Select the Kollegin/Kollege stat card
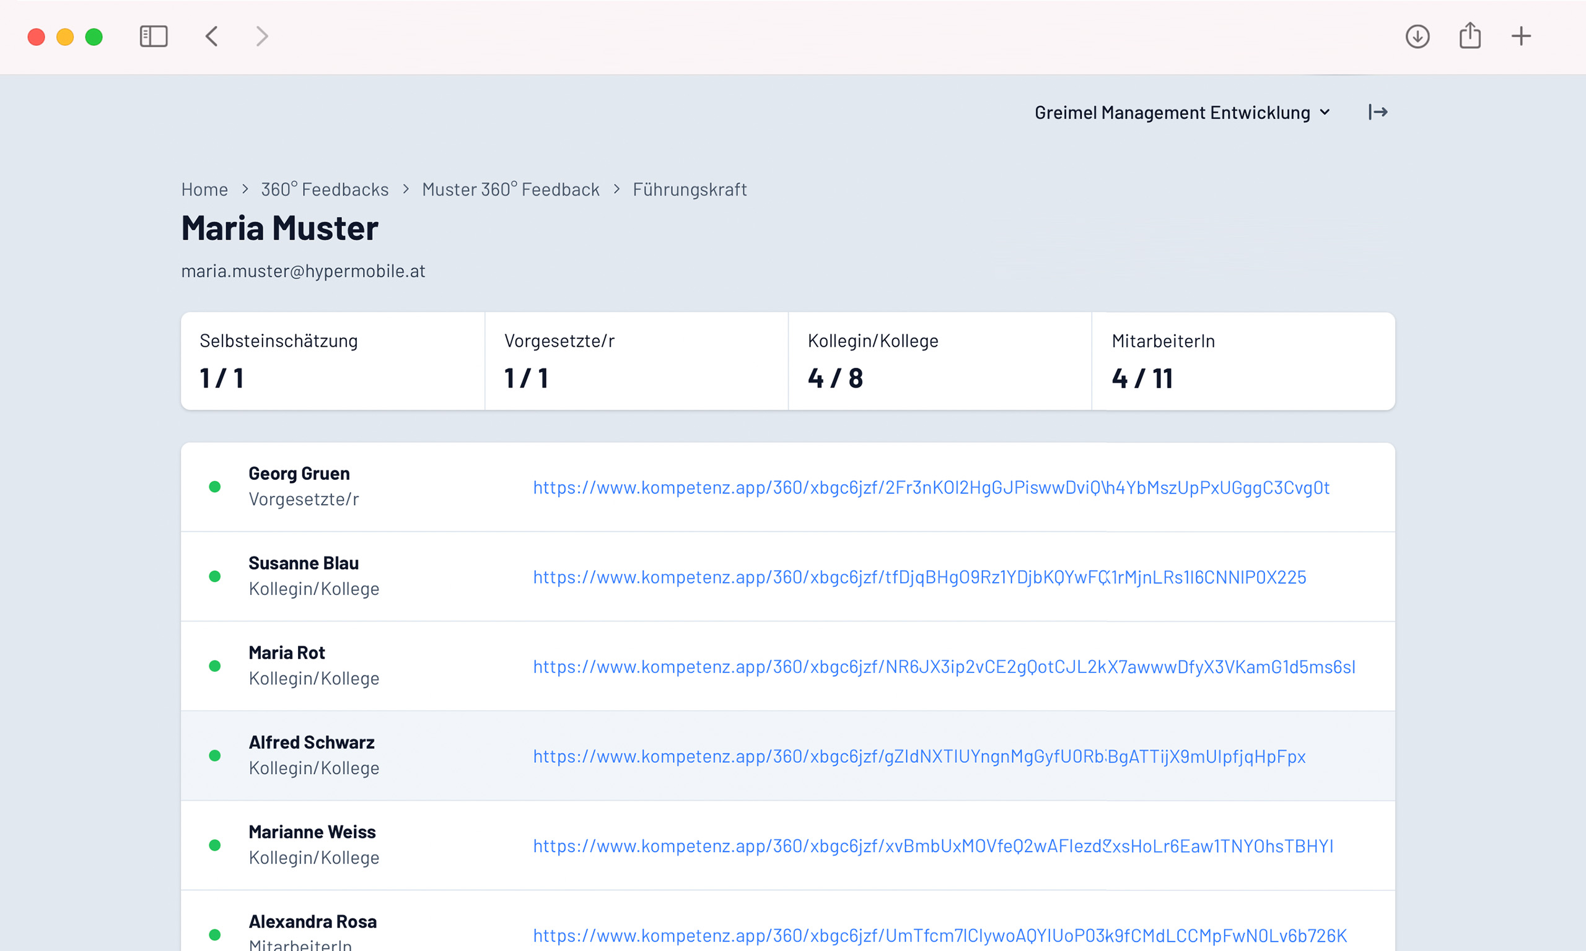 (x=939, y=362)
